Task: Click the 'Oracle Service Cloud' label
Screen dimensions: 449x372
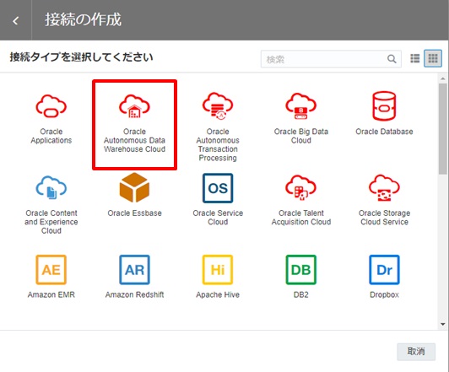Action: pos(218,218)
